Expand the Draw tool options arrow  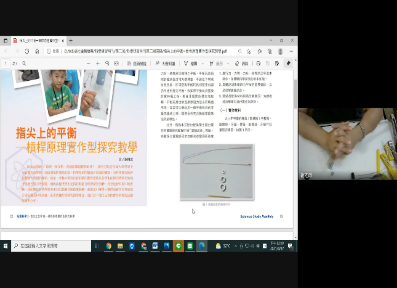tap(203, 64)
